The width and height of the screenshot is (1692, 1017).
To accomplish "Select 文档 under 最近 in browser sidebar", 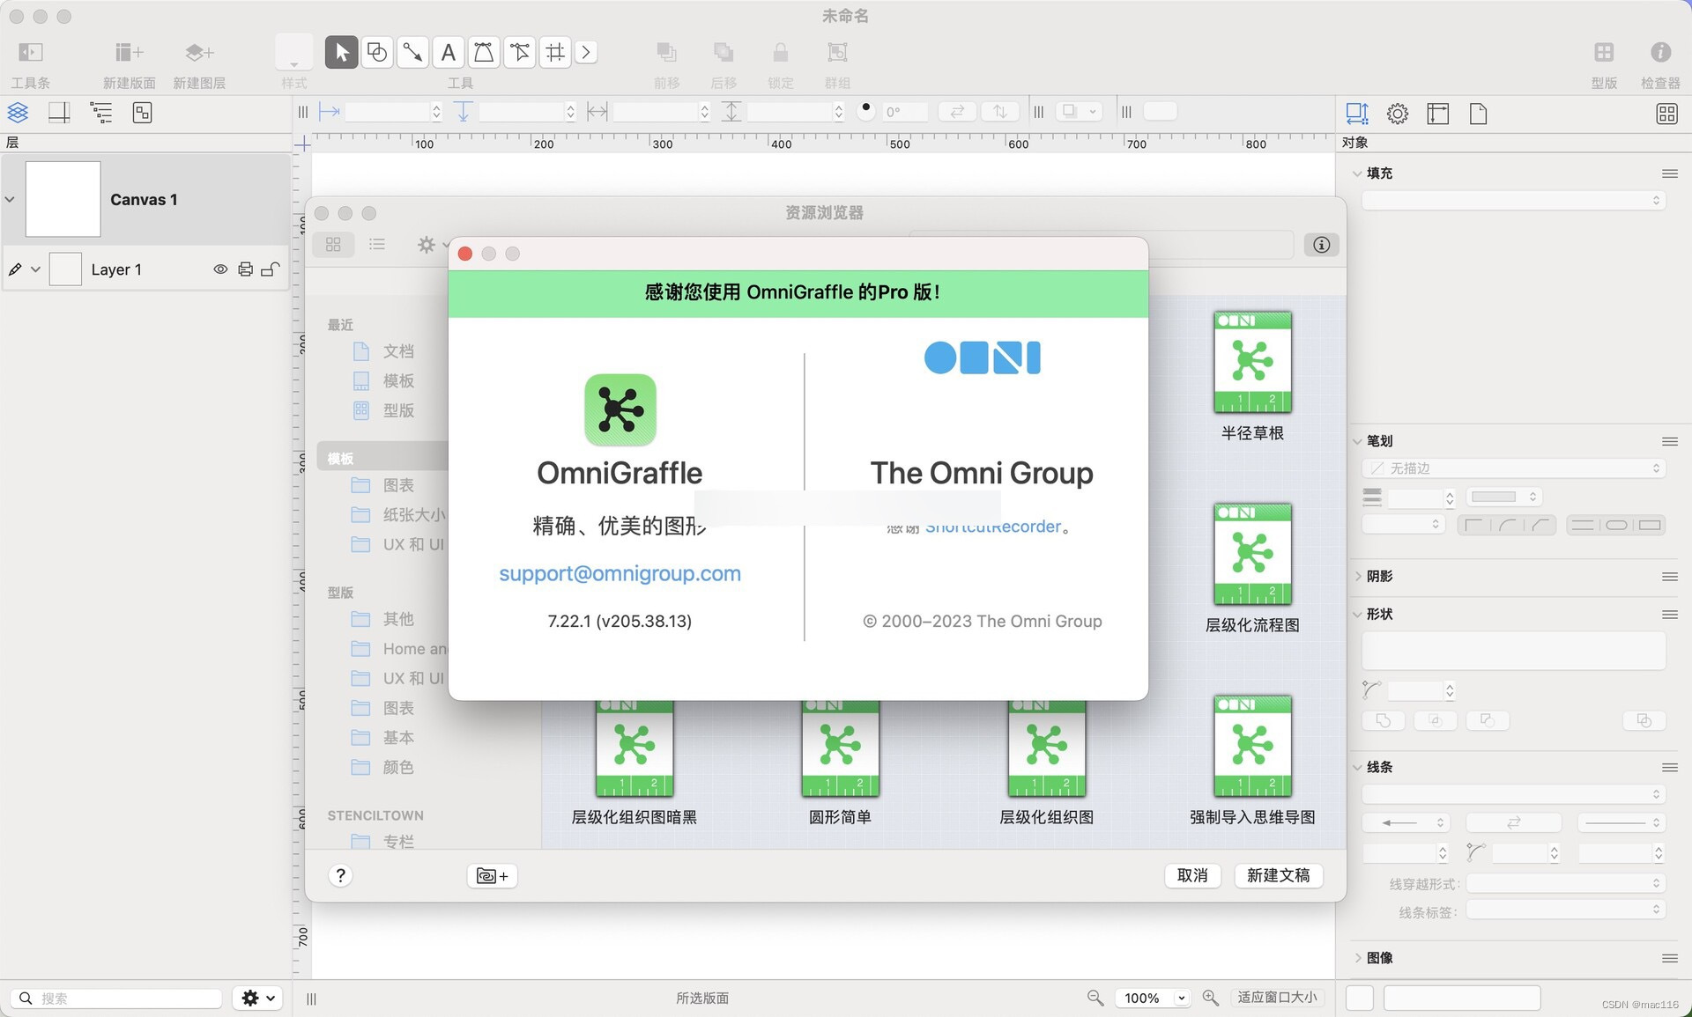I will pyautogui.click(x=382, y=351).
